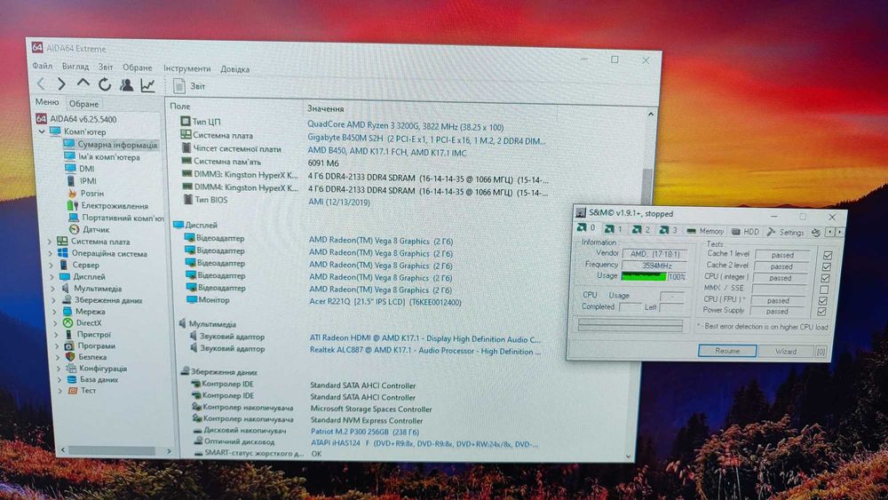Toggle the CPU (integer) test checkbox
This screenshot has height=500, width=888.
click(825, 279)
